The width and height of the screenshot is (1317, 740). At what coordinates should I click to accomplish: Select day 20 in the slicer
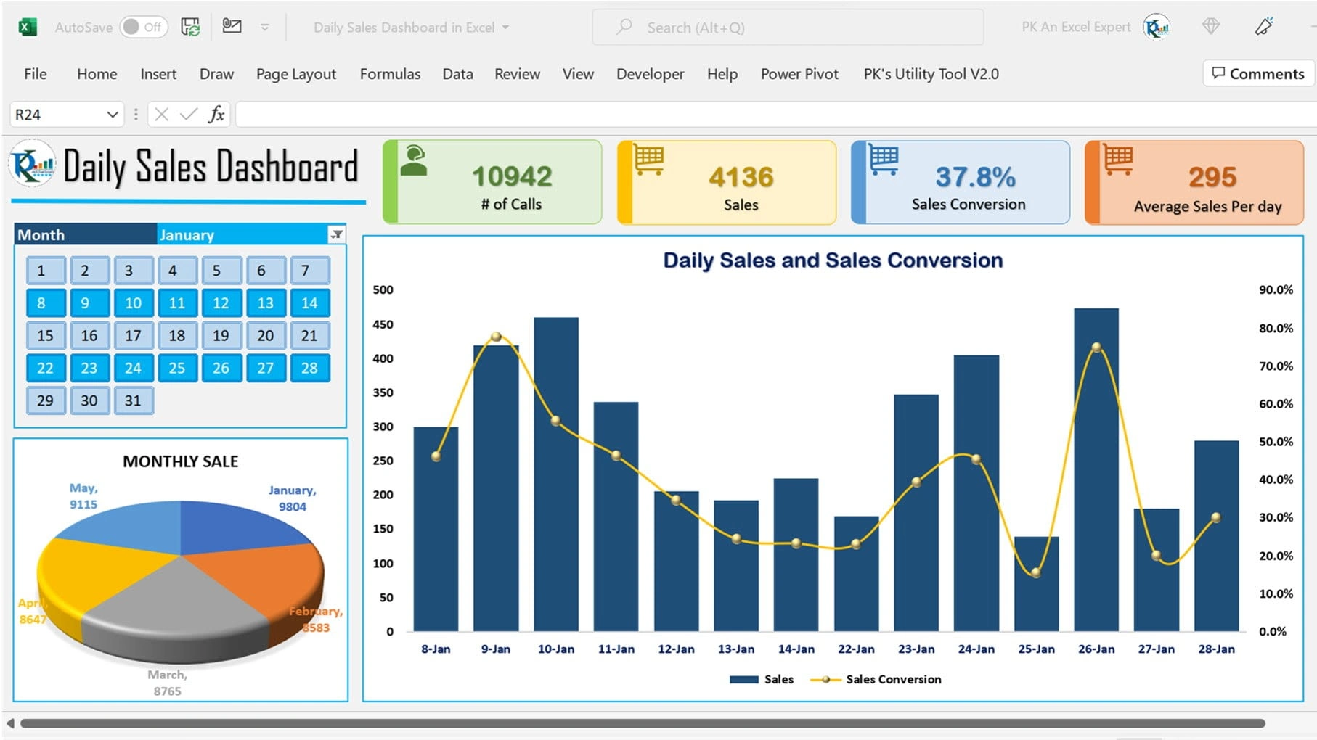[266, 336]
